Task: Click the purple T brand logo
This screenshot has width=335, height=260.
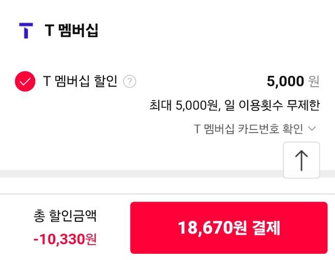Action: [x=26, y=30]
